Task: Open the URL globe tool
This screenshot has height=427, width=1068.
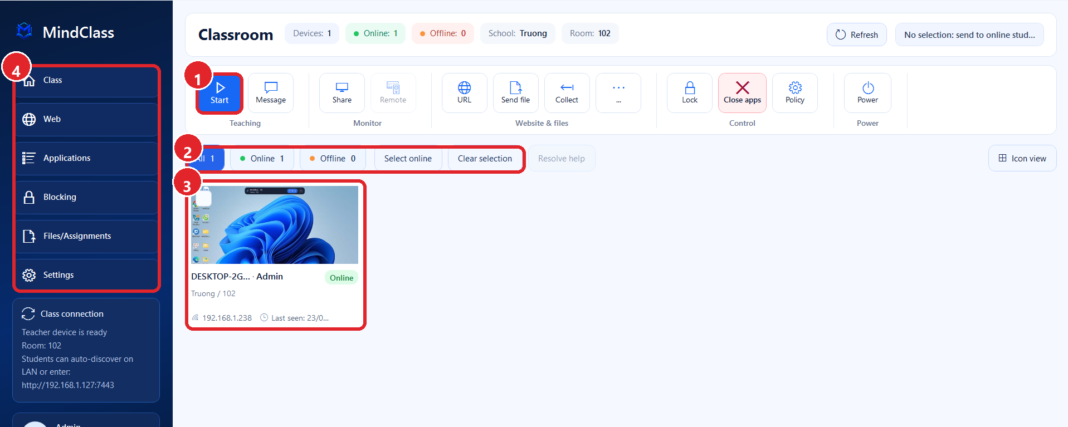Action: [464, 93]
